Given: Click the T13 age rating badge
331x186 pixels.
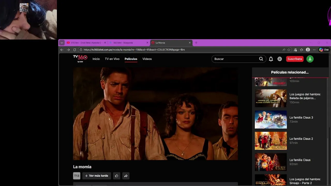Looking at the screenshot, I should click(x=77, y=176).
